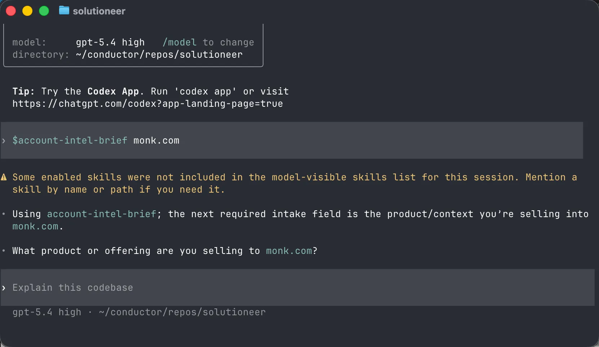The height and width of the screenshot is (347, 599).
Task: Click the $account-intel-brief skill in submitted prompt
Action: coord(70,141)
